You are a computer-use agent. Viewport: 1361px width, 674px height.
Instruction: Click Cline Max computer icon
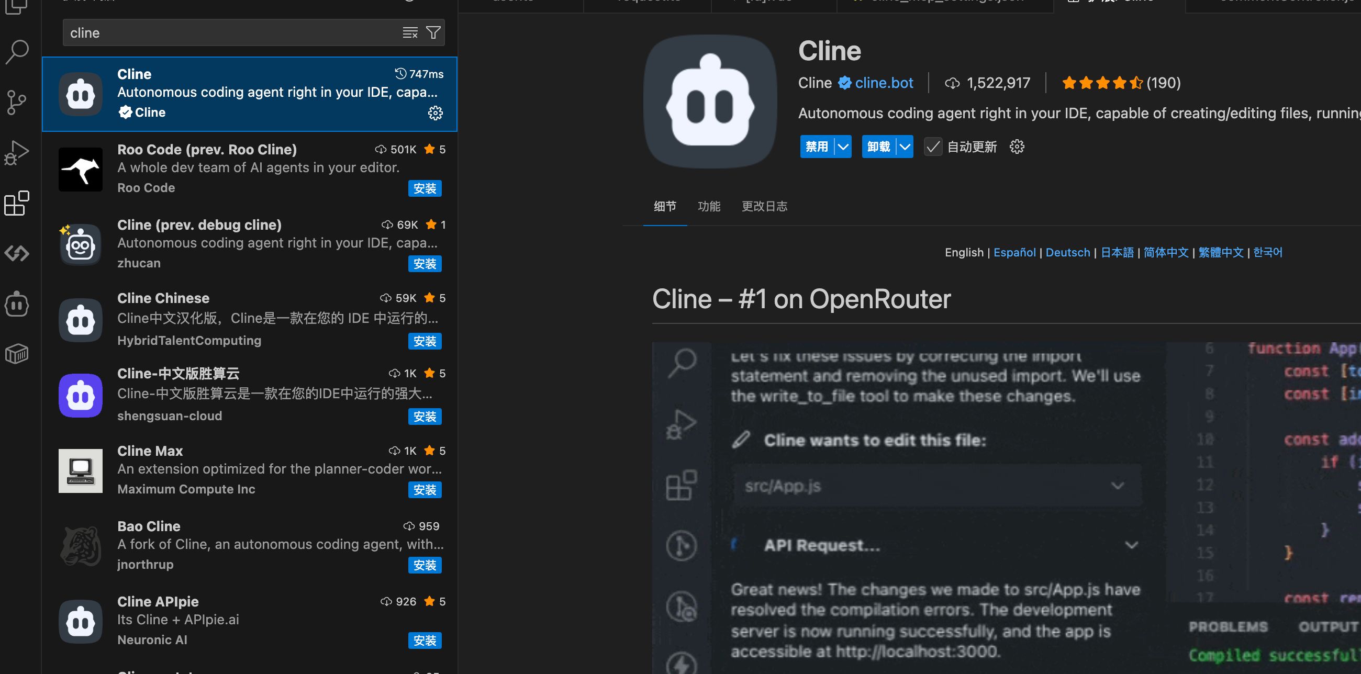tap(80, 470)
